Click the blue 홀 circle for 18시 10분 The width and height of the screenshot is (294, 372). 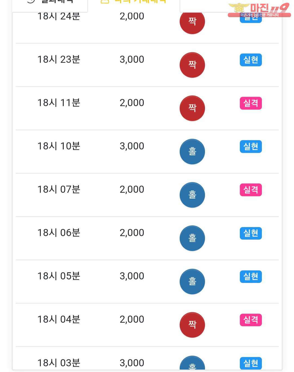click(192, 152)
